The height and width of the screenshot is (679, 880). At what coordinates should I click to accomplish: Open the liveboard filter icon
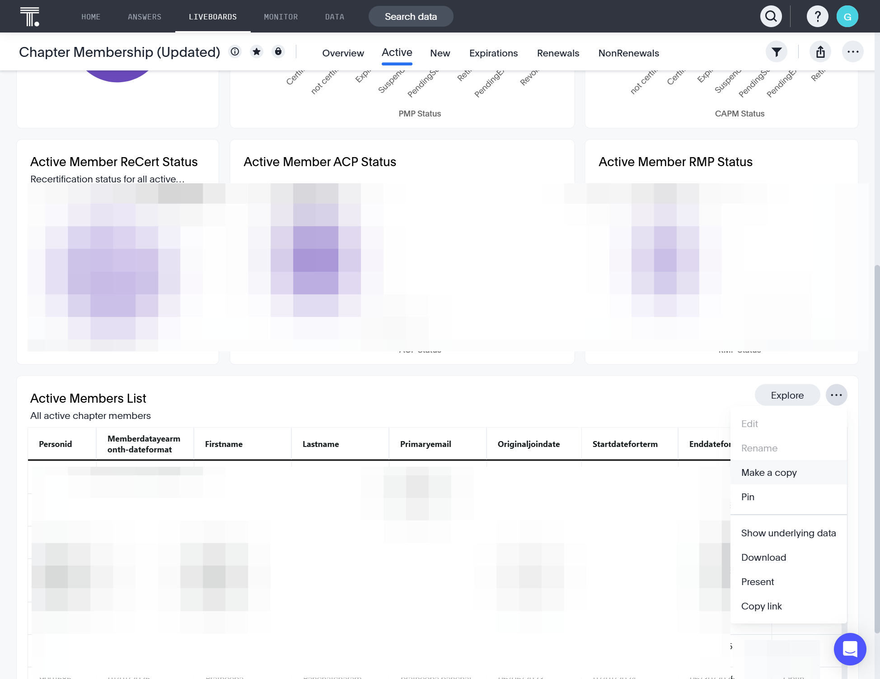(x=777, y=52)
